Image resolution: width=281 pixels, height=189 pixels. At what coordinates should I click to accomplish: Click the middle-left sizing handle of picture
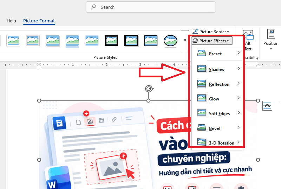click(x=39, y=160)
